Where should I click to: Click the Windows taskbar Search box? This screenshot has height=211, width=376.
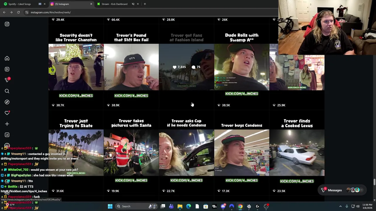(136, 206)
